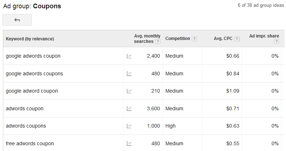Select the adwords coupons keyword row

click(x=26, y=126)
